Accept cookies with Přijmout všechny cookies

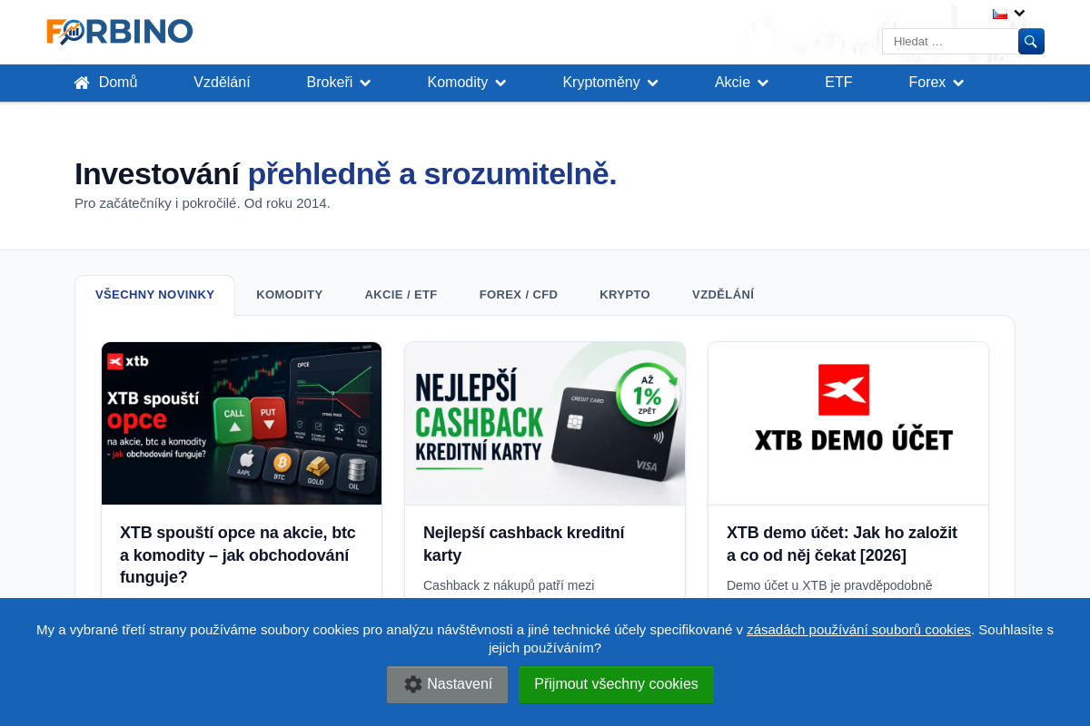click(x=616, y=684)
